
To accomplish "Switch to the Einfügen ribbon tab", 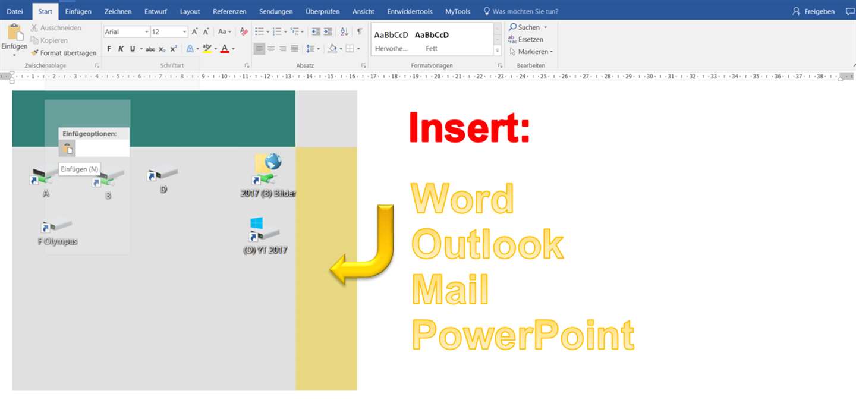I will 78,11.
